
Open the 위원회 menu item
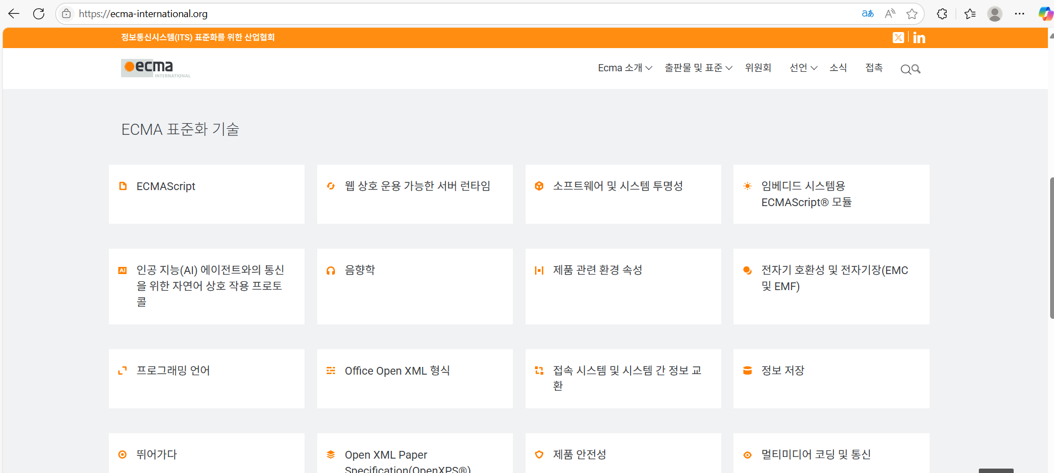(758, 68)
